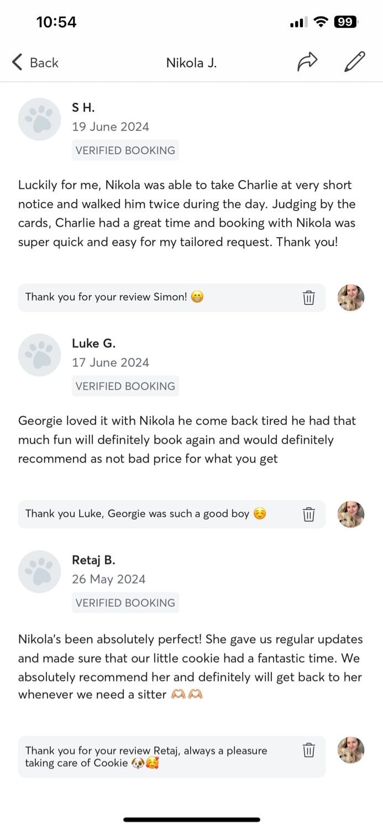Tap the pencil edit icon
This screenshot has width=383, height=829.
coord(354,62)
